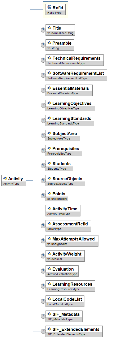Screen dimensions: 113x338
Task: Click the question mark beside TechnicalRequirements
Action: point(43,60)
